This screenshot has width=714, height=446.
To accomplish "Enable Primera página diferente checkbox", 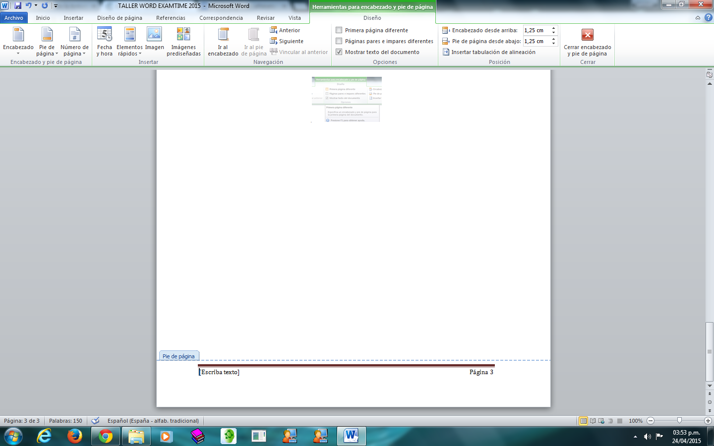I will point(339,30).
